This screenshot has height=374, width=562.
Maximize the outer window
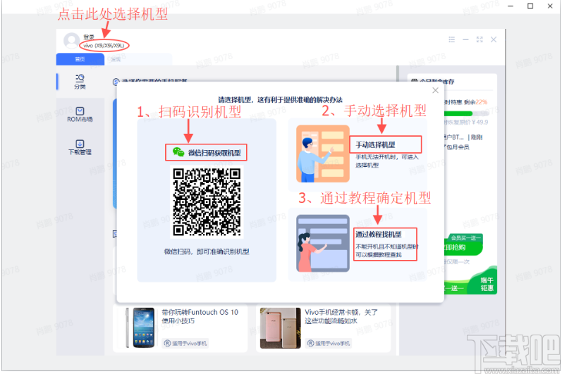[x=530, y=6]
